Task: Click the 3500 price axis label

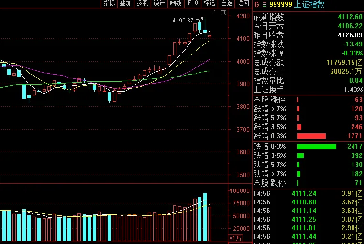Action: [x=243, y=175]
